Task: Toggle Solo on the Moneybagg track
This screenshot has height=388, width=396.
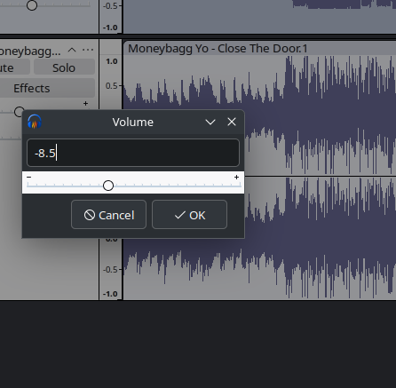Action: tap(64, 67)
